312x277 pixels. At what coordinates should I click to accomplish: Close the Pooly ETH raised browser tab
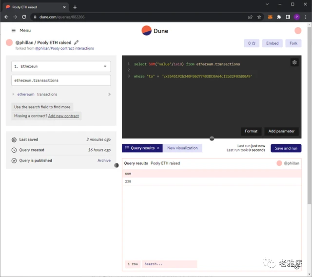pyautogui.click(x=64, y=7)
